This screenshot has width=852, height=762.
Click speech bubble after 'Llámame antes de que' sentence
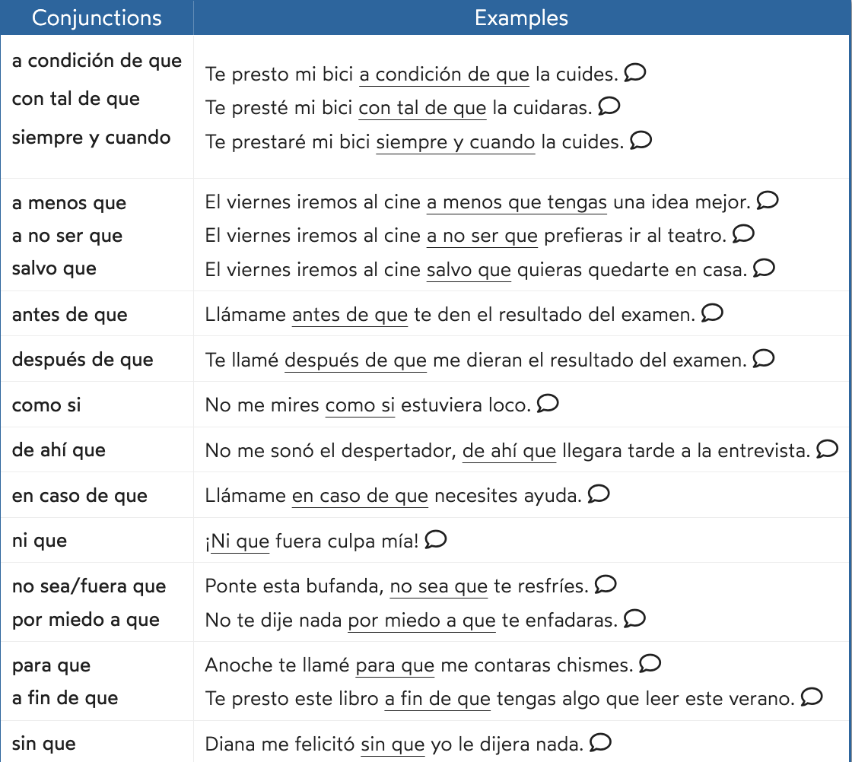(x=713, y=313)
